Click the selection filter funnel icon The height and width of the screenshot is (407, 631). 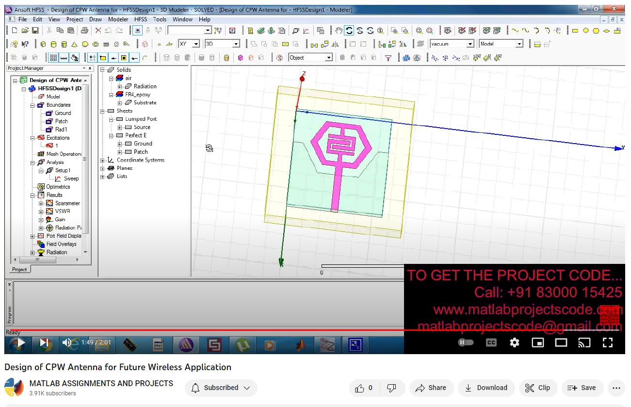(388, 58)
